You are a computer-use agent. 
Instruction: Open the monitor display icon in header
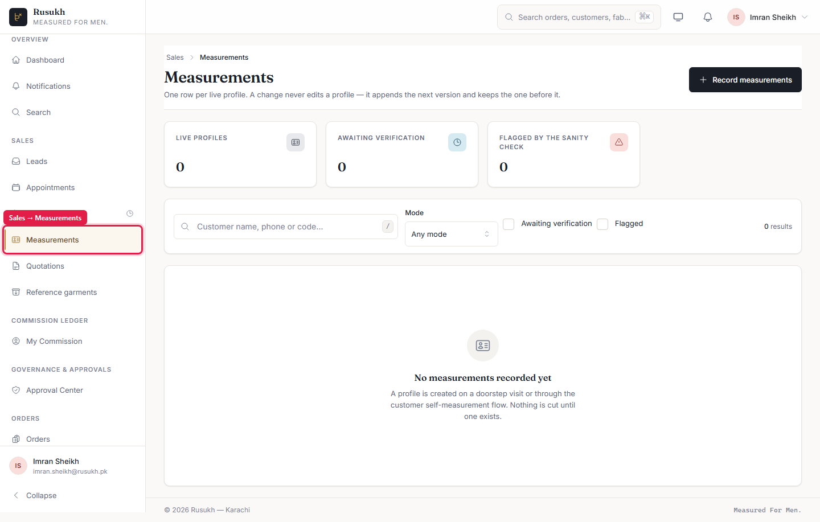coord(678,17)
